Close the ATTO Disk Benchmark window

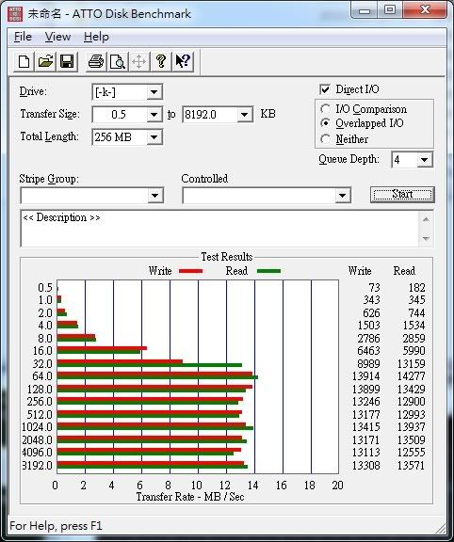pos(425,10)
